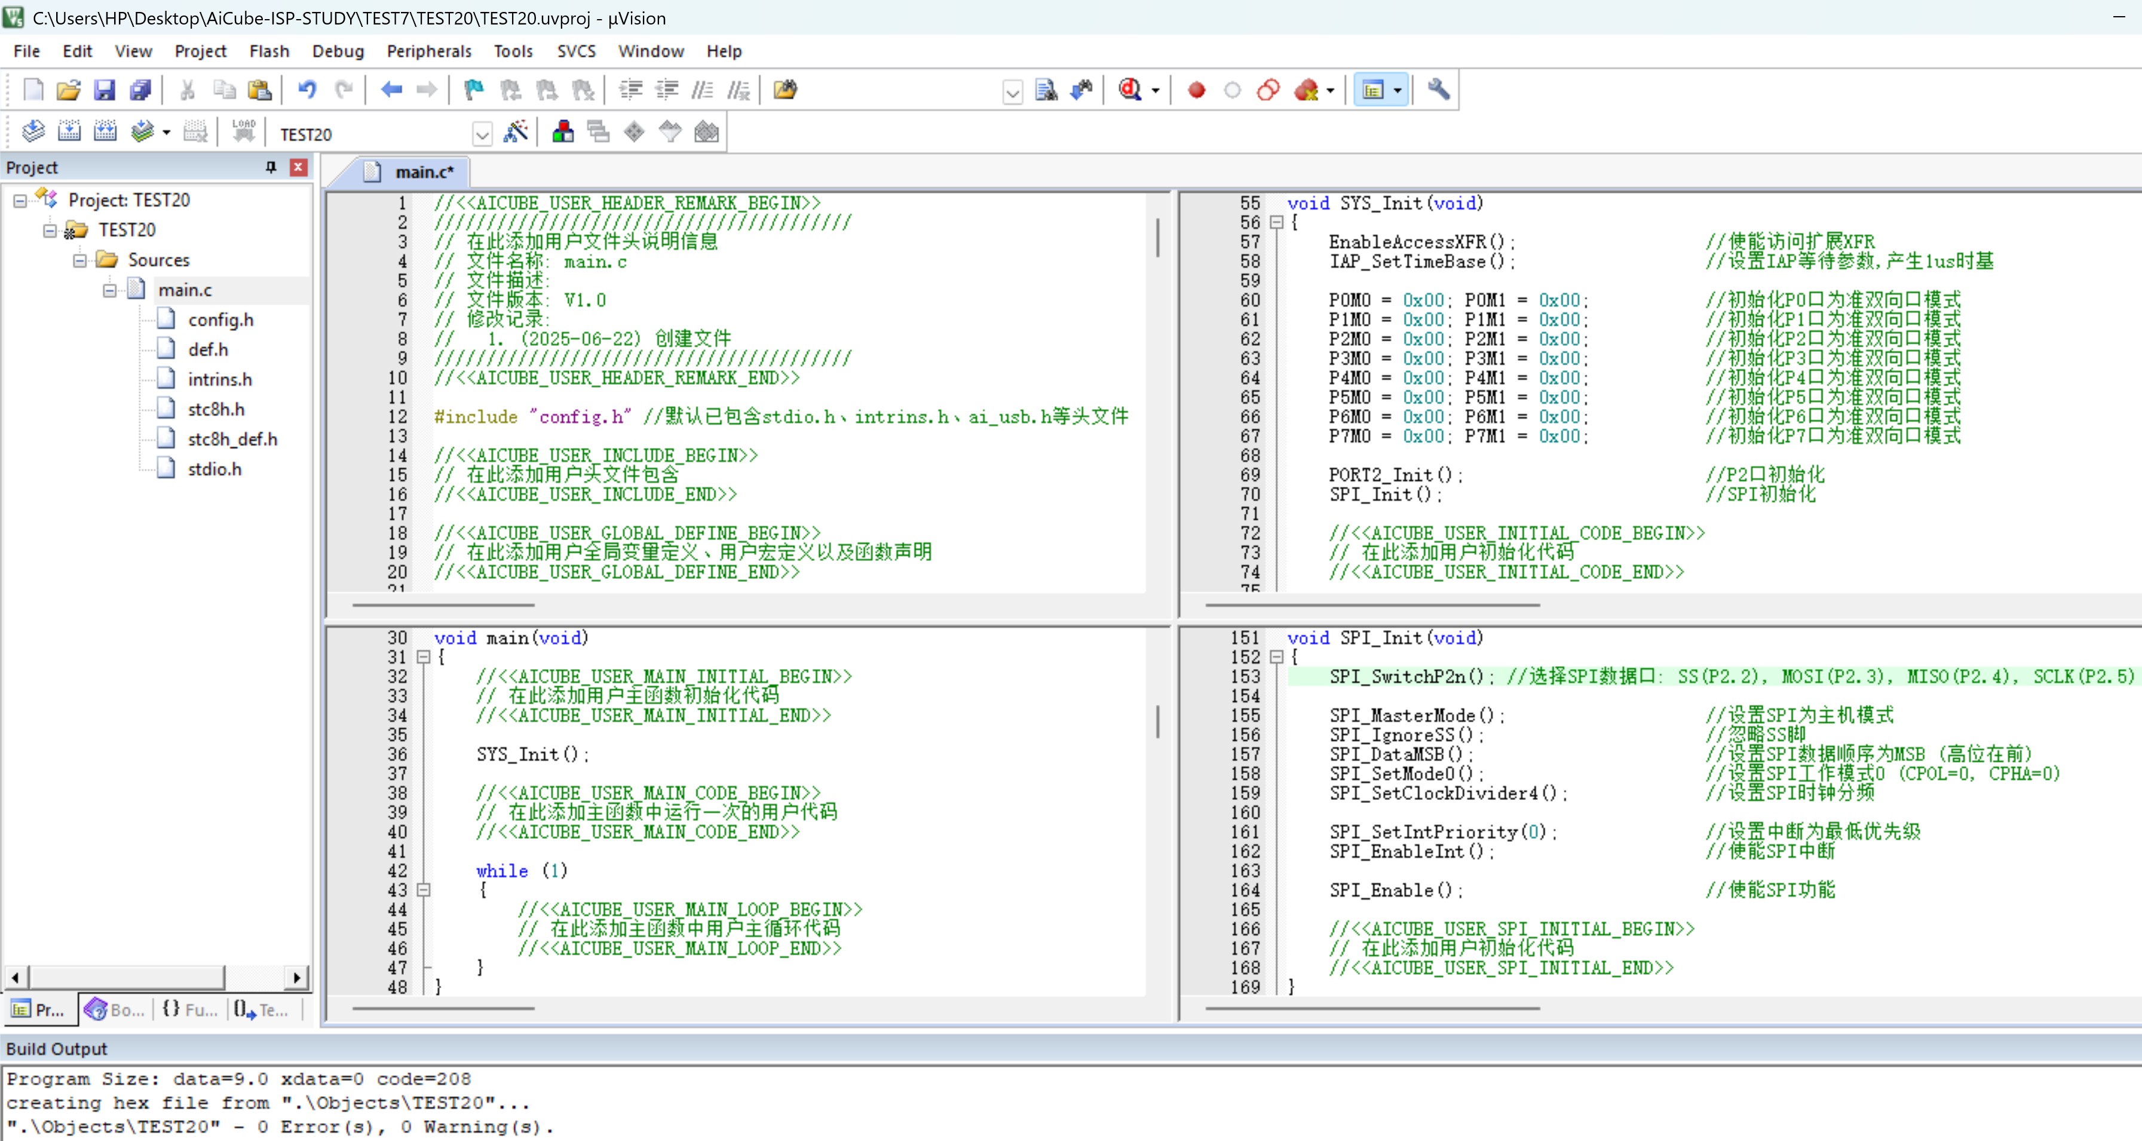The image size is (2142, 1141).
Task: Copy selection with the Copy icon
Action: 225,90
